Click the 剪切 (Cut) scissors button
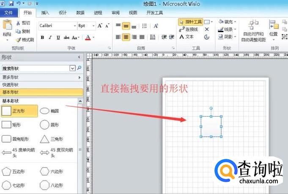Screen dimensions: 288x194 click(23, 23)
